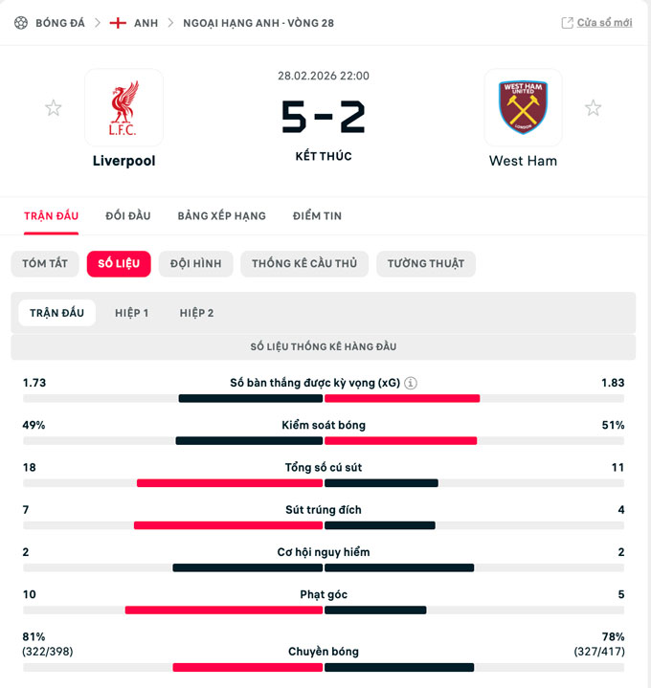Switch to the ĐỐI ĐẦU tab
This screenshot has height=688, width=651.
[127, 216]
